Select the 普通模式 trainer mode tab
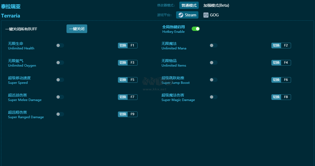This screenshot has width=315, height=166. click(189, 5)
